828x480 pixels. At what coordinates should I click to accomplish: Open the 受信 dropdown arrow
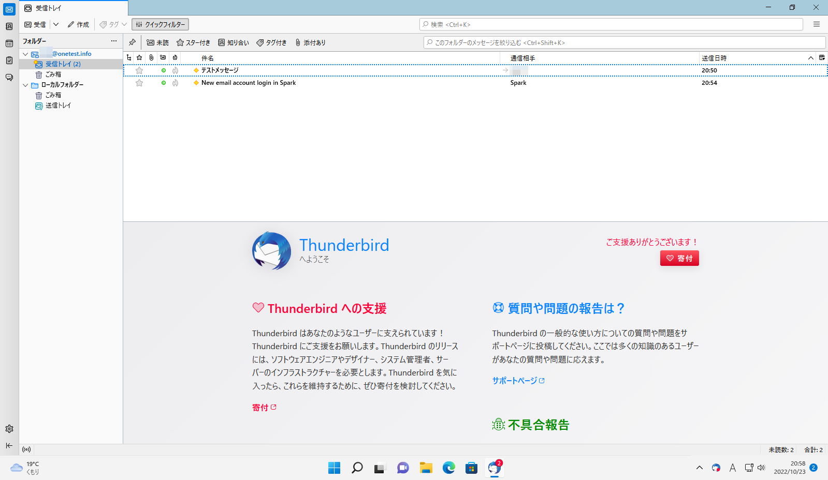coord(56,24)
